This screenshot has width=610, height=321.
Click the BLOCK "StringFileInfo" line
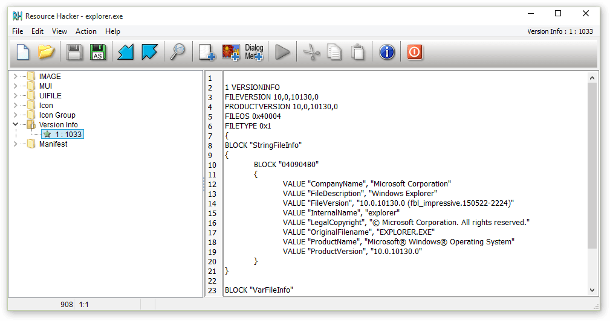(x=264, y=145)
